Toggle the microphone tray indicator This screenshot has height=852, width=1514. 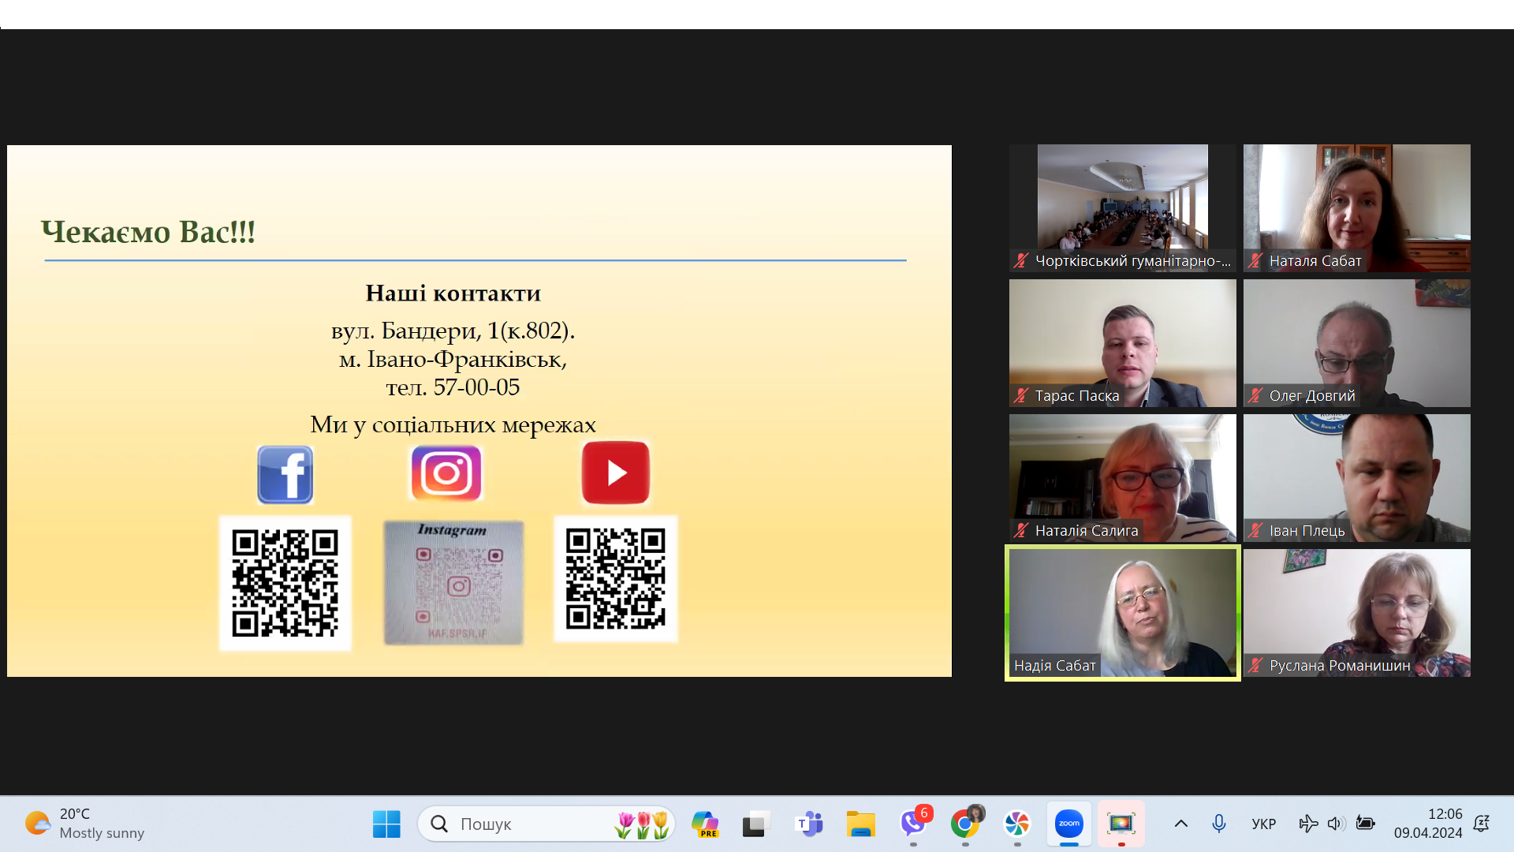[1218, 824]
